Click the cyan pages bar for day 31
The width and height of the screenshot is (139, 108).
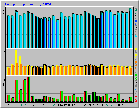(x=131, y=28)
